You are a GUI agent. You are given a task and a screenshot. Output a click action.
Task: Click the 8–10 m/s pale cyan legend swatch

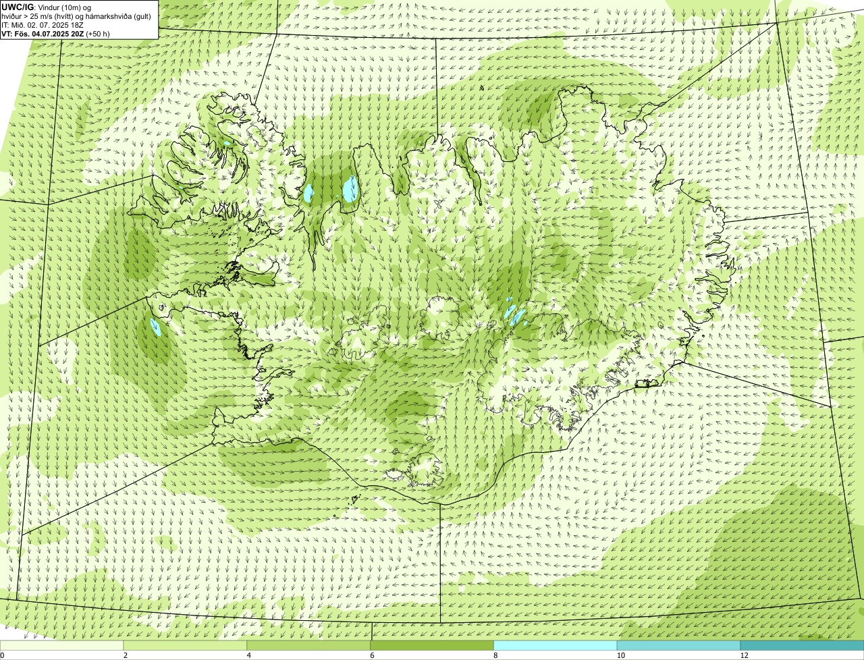(556, 646)
